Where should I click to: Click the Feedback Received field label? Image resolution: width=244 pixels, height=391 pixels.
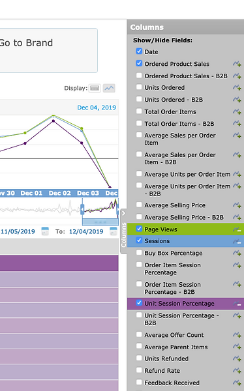[172, 383]
